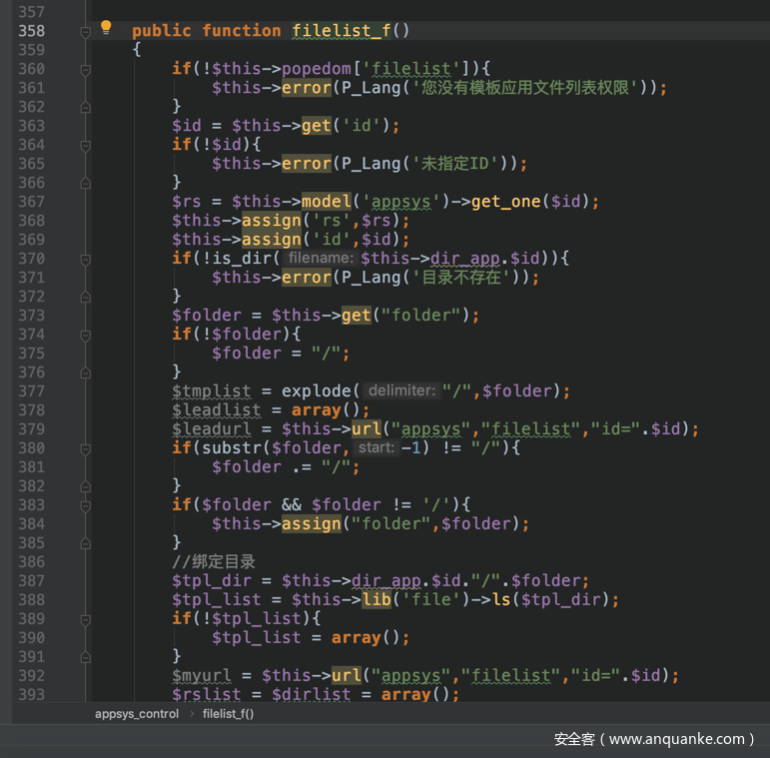Click the //绑定目录 comment

[214, 561]
